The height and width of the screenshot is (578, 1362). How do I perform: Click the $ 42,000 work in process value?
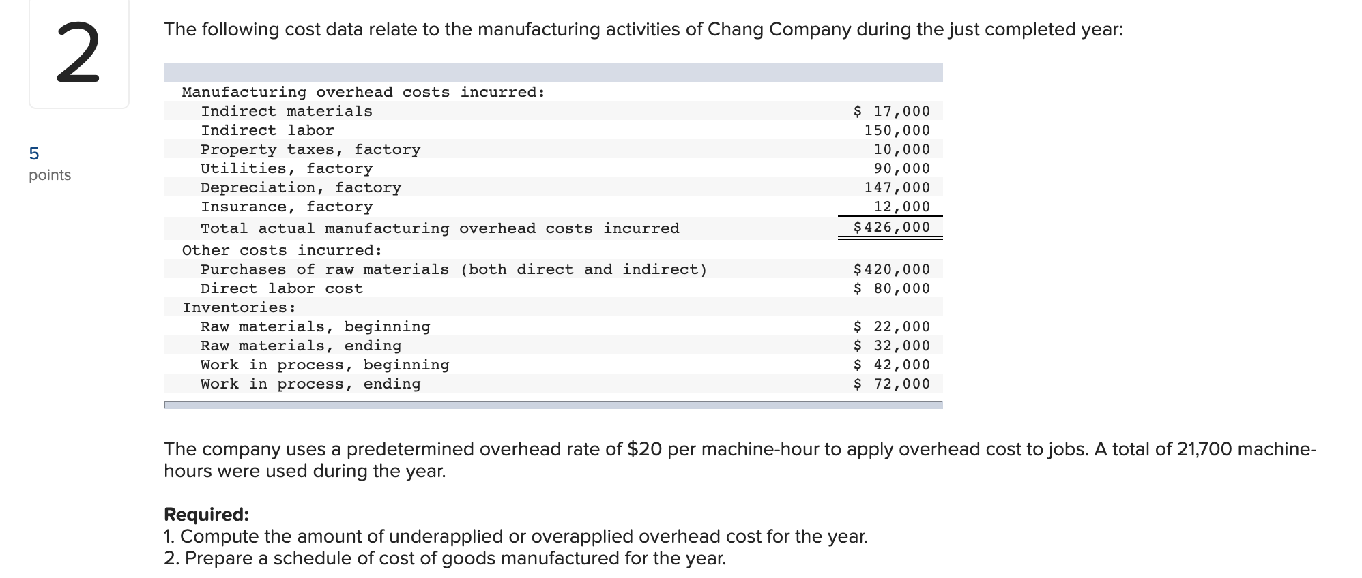click(892, 365)
